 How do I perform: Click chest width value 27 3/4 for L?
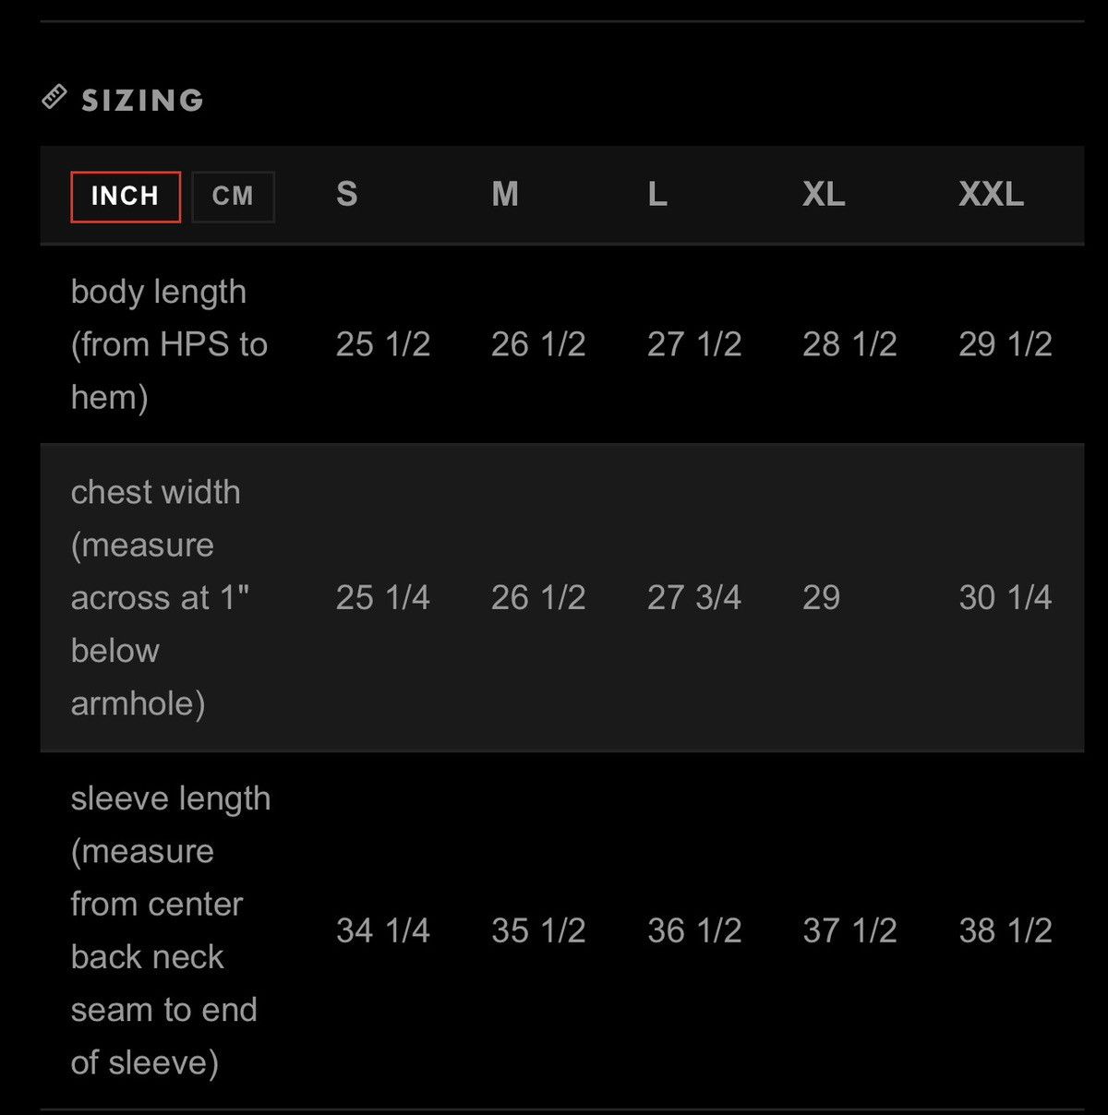(x=694, y=598)
